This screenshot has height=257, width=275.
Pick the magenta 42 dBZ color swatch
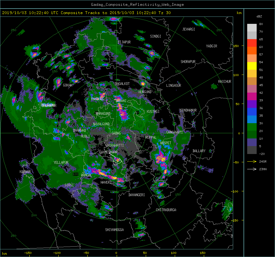click(252, 96)
